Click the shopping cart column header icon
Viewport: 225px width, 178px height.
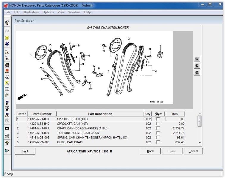(x=158, y=114)
